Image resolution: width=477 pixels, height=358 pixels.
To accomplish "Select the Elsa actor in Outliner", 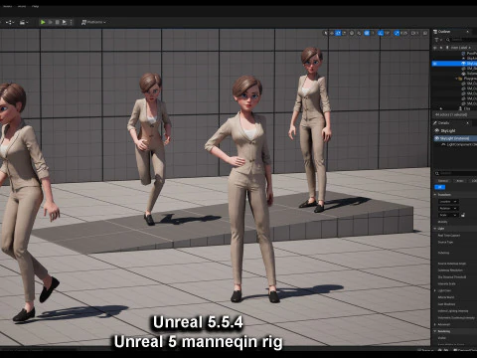I will click(x=465, y=108).
